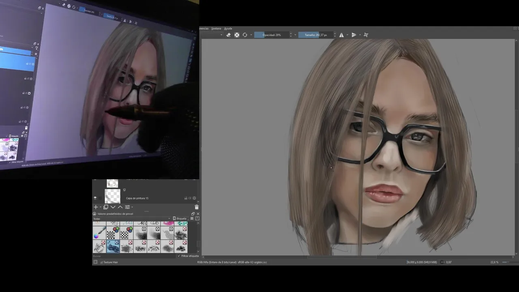Toggle preserve alpha checkerboard icon
The image size is (519, 292).
(237, 35)
